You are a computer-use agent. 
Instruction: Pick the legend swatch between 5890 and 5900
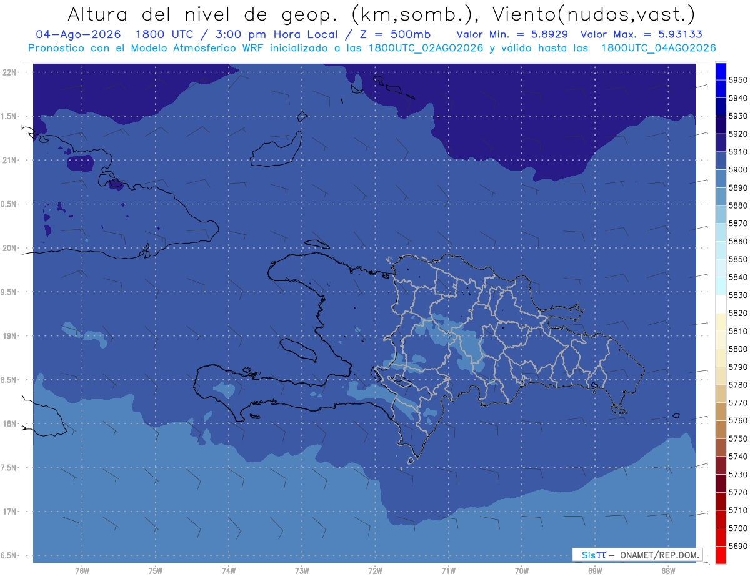721,179
